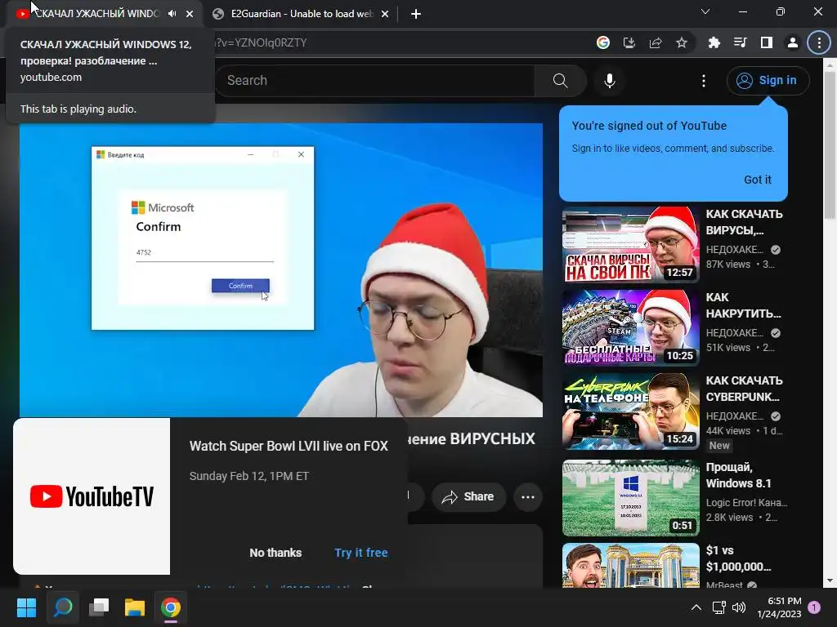Open Chrome three-dot menu

coord(819,42)
